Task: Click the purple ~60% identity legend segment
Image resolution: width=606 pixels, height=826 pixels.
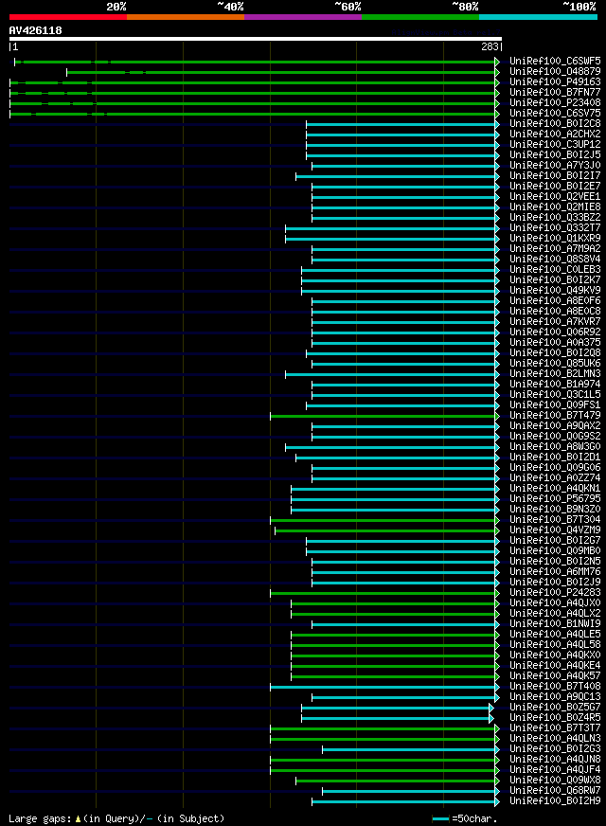Action: click(303, 17)
